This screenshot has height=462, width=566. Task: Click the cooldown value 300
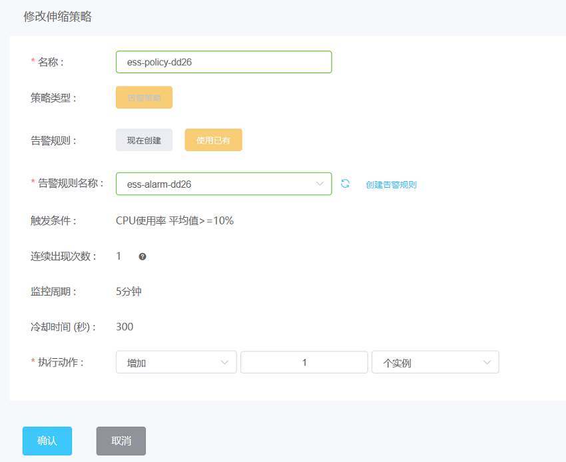pyautogui.click(x=125, y=327)
